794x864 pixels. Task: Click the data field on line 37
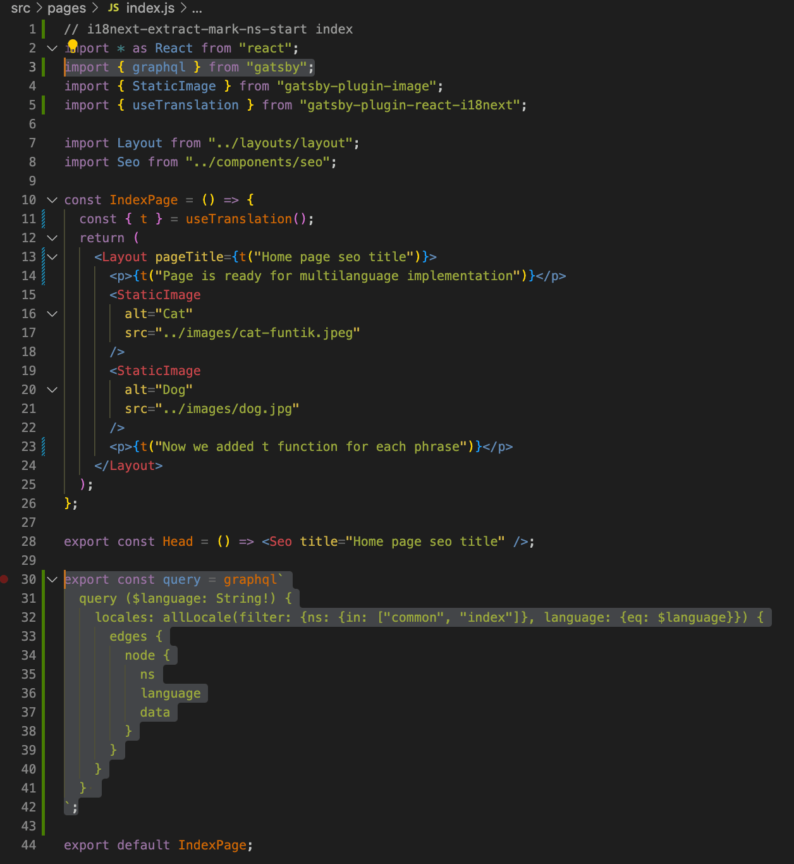pyautogui.click(x=155, y=712)
